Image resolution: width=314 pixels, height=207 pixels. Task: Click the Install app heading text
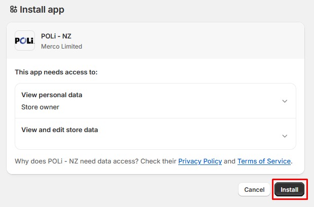click(42, 10)
